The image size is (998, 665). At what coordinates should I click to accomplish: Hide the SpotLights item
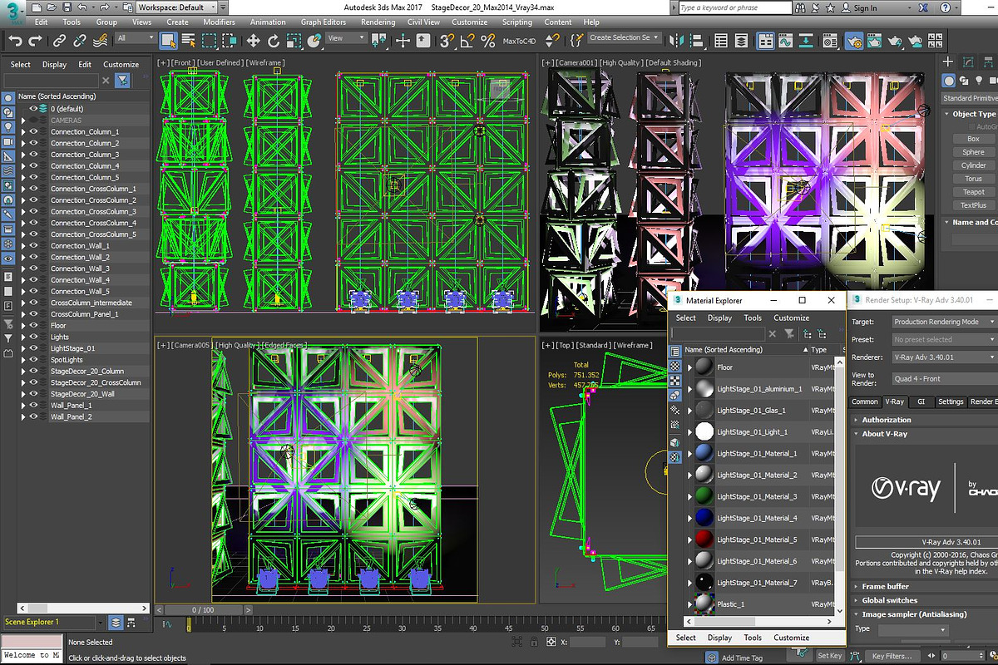[x=34, y=359]
